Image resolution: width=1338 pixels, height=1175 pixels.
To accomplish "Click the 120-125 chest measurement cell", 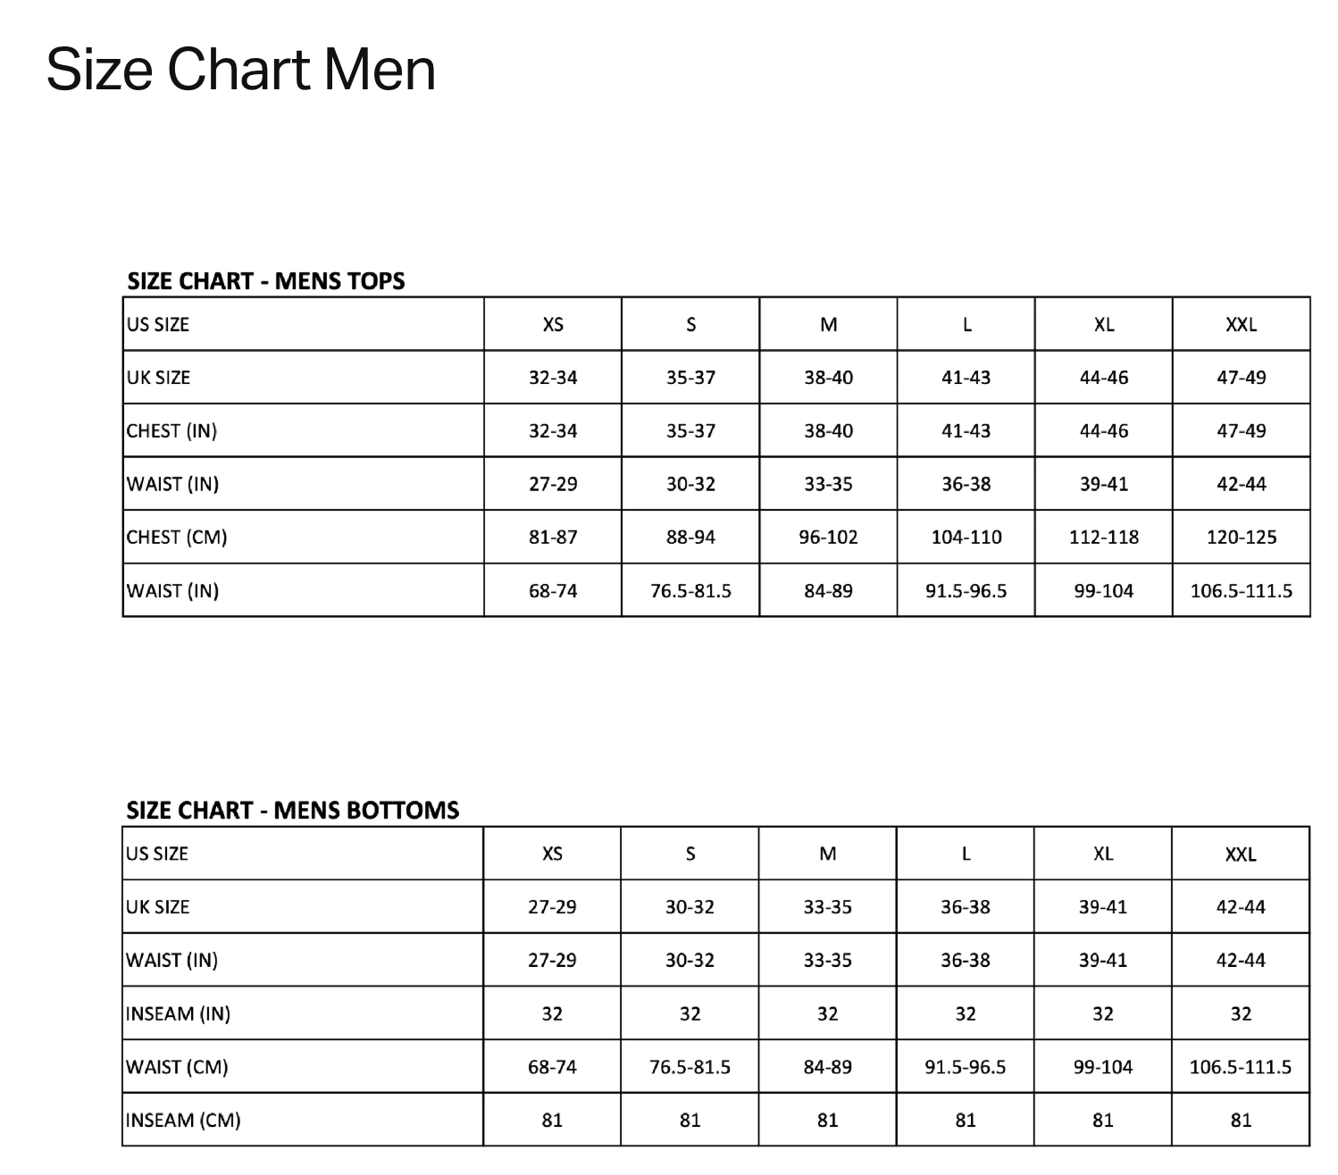I will coord(1241,537).
